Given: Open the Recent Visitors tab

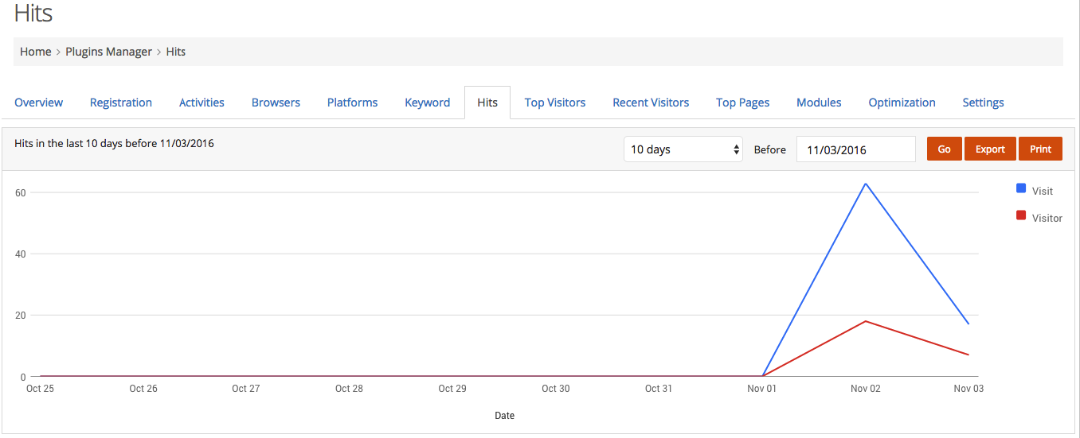Looking at the screenshot, I should (651, 103).
